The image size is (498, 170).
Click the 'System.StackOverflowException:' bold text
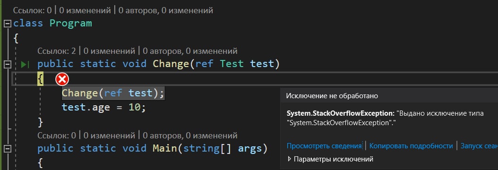(341, 113)
